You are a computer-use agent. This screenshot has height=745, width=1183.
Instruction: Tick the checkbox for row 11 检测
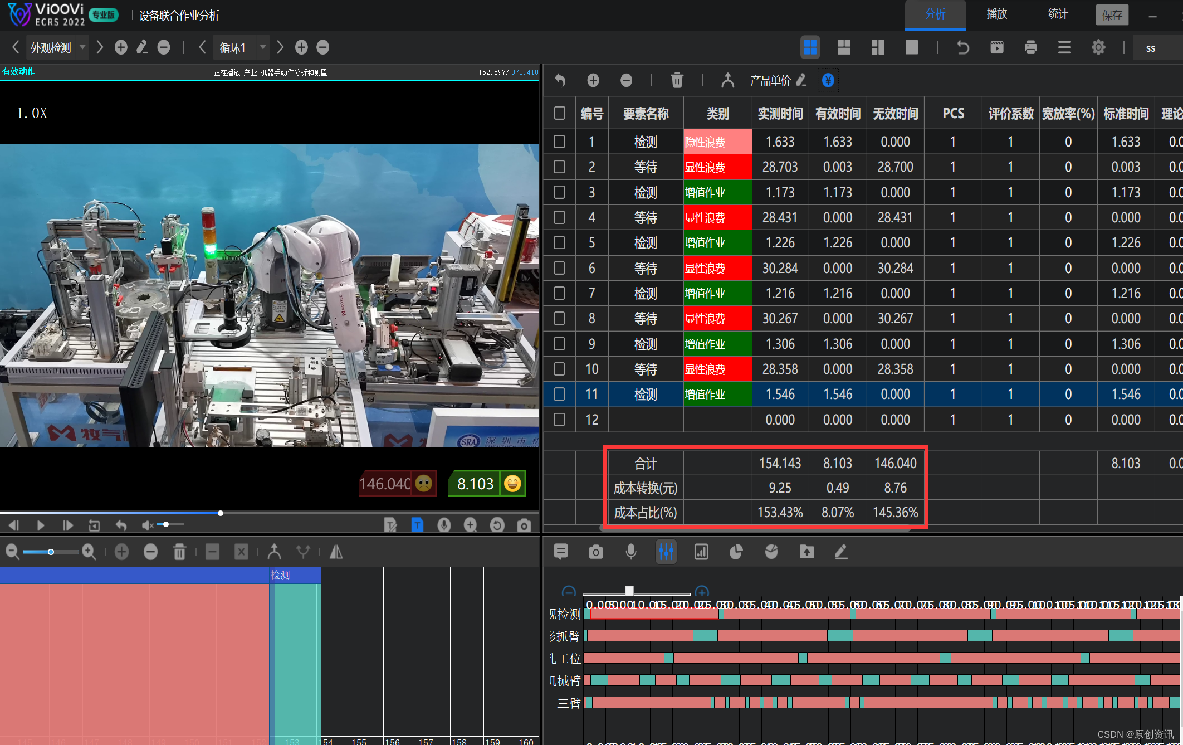[559, 394]
